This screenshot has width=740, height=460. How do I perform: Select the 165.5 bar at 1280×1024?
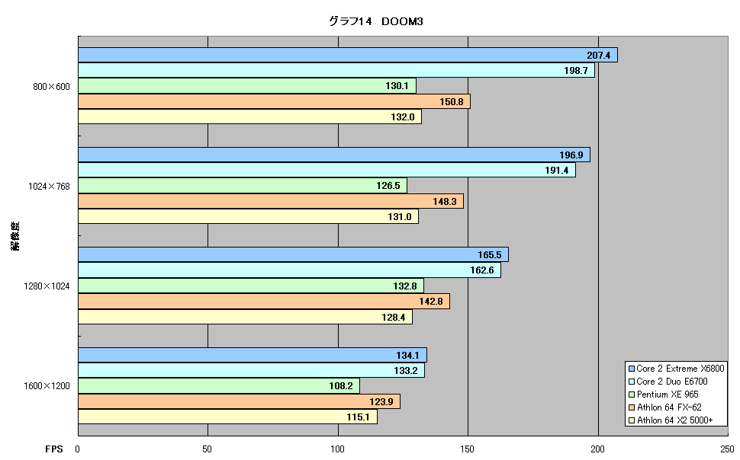pyautogui.click(x=294, y=255)
